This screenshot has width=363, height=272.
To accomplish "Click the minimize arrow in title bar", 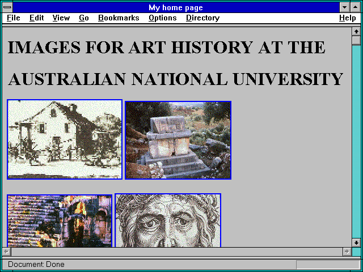I will click(x=344, y=7).
